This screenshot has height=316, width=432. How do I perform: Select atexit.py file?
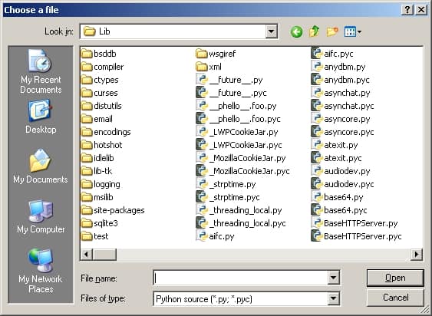tap(335, 145)
